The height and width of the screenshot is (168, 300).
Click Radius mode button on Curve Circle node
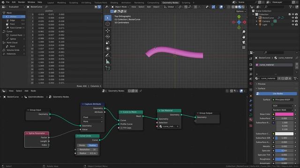click(92, 145)
